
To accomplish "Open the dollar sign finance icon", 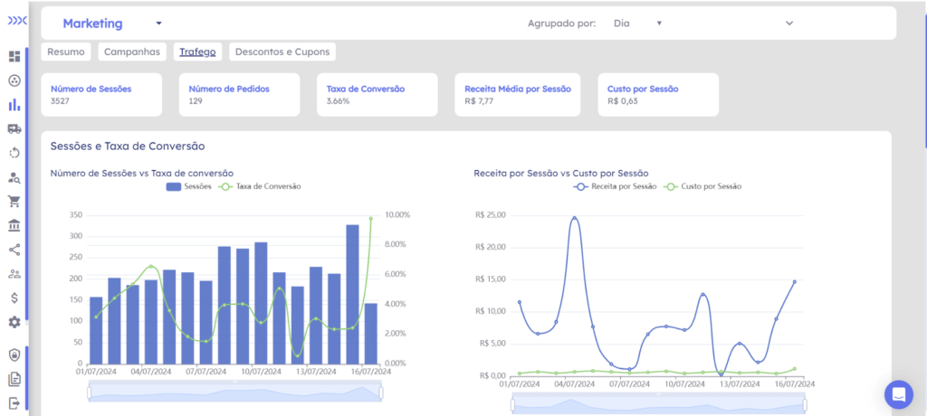I will [x=14, y=298].
